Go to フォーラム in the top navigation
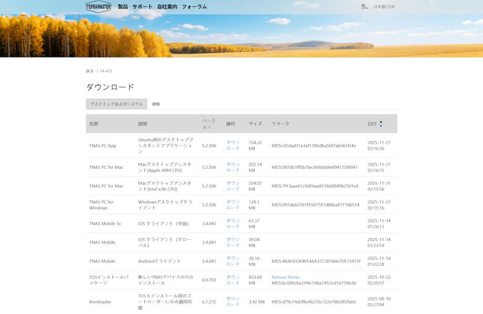The width and height of the screenshot is (483, 314). pos(194,7)
